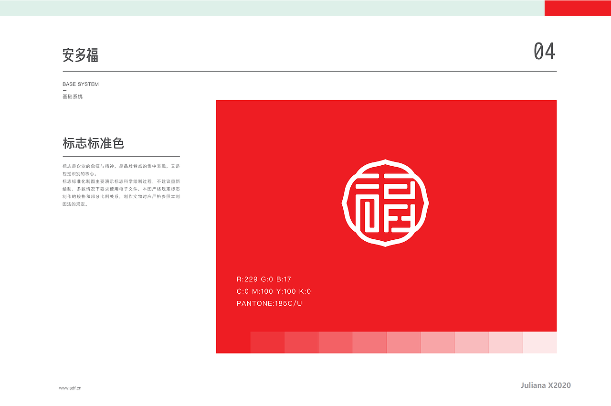Click the BASE SYSTEM label
The height and width of the screenshot is (406, 611).
[81, 84]
